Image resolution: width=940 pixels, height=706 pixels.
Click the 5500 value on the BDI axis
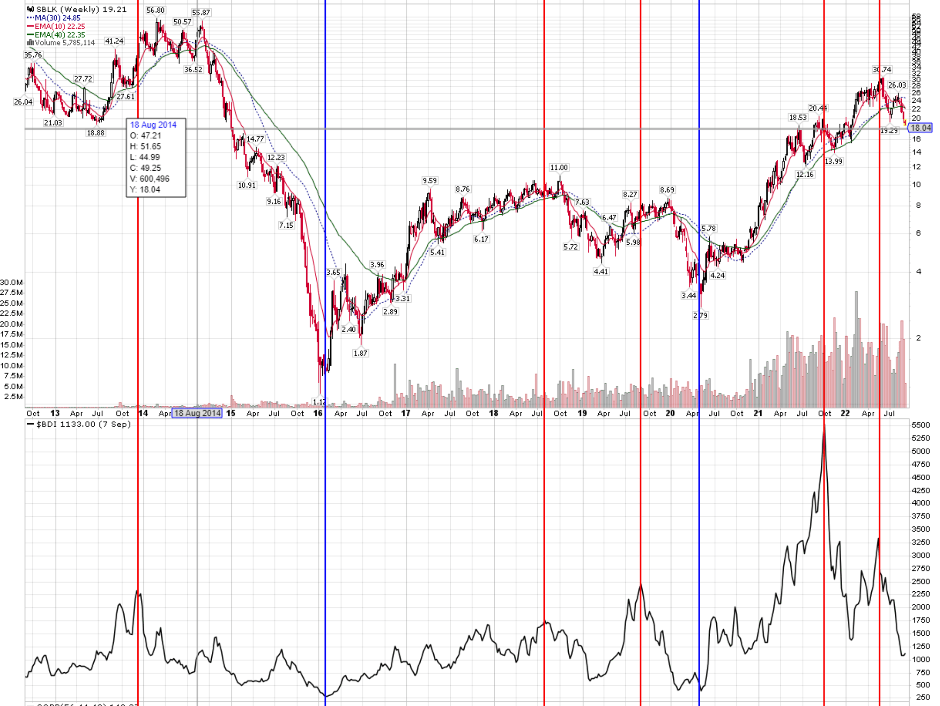[921, 425]
